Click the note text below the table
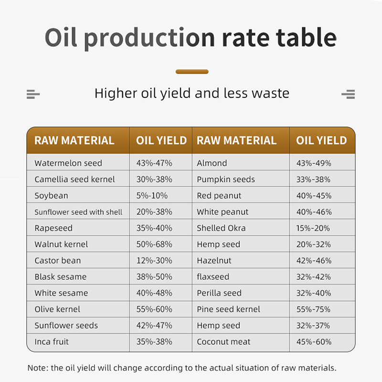The height and width of the screenshot is (382, 382). tap(181, 368)
